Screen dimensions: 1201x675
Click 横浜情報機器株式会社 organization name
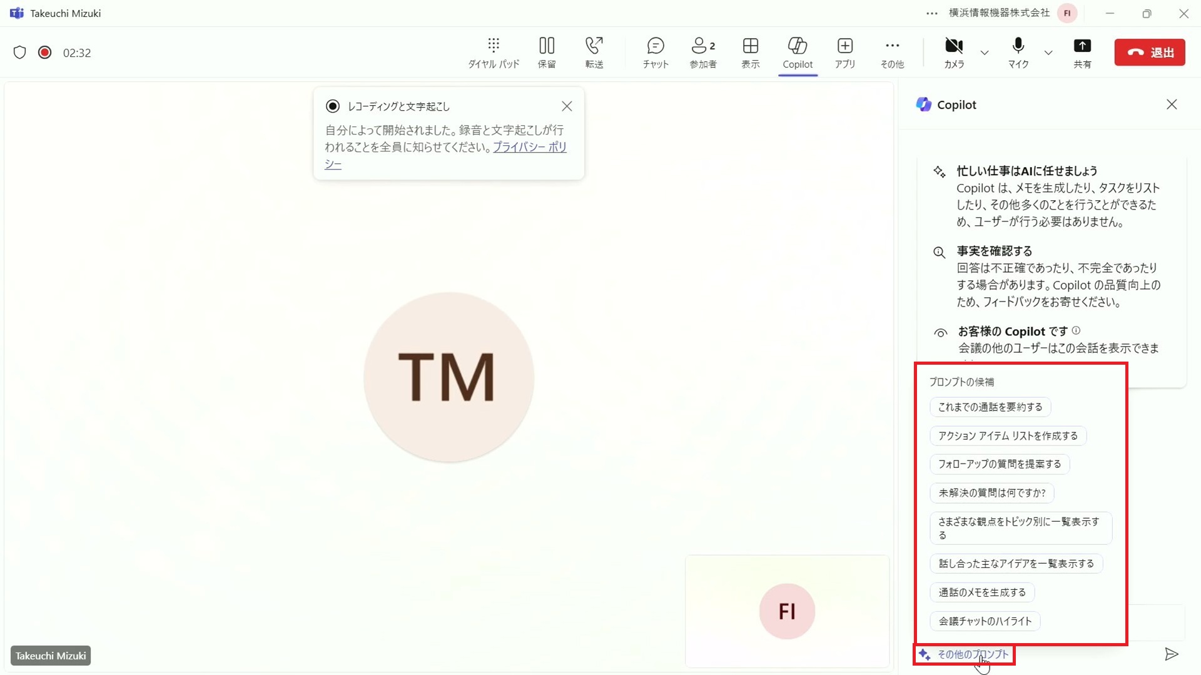click(999, 13)
